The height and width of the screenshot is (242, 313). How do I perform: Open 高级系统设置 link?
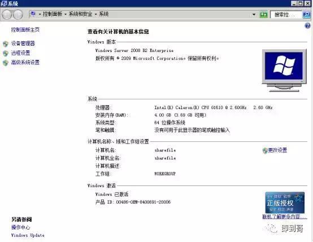click(25, 62)
